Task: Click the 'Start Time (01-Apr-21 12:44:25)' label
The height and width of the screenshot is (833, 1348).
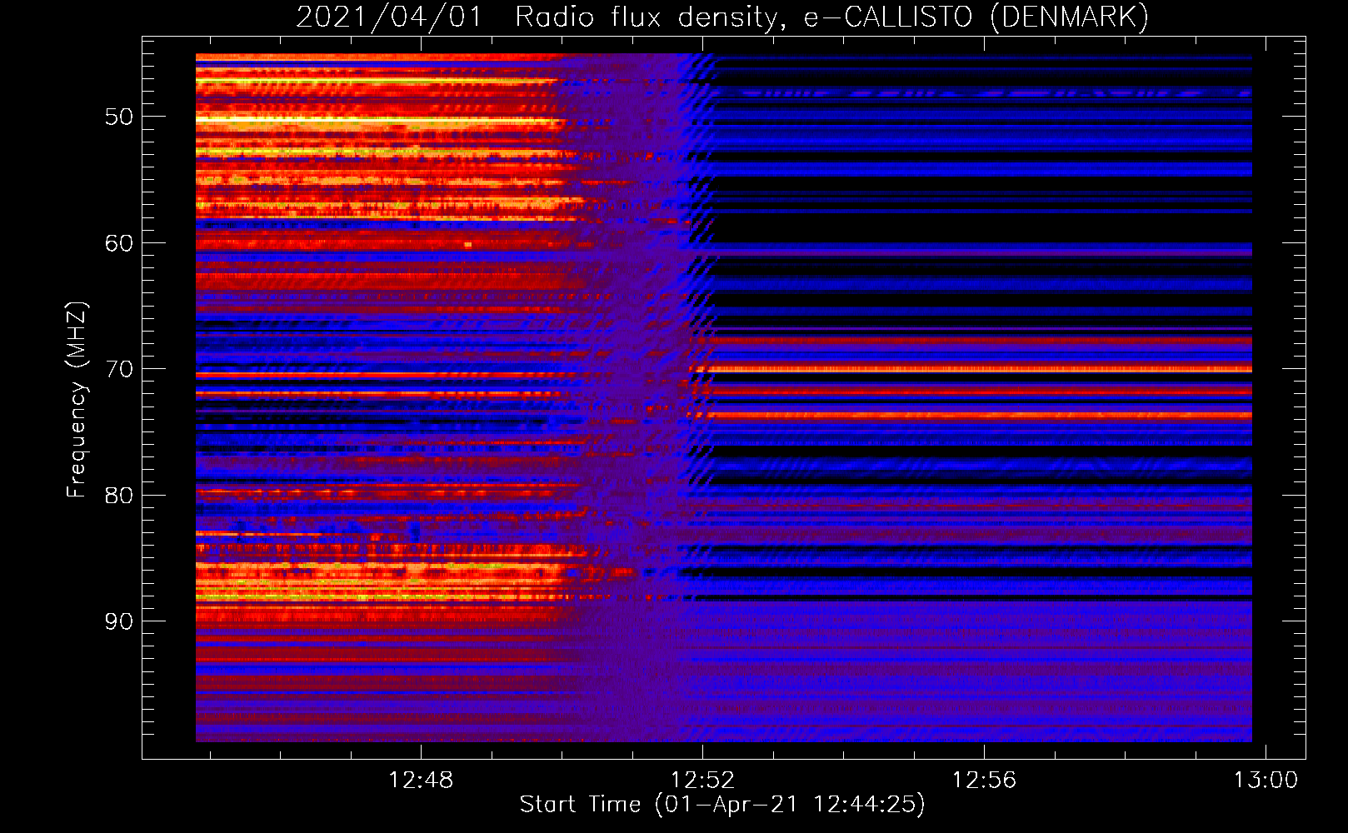Action: point(722,804)
